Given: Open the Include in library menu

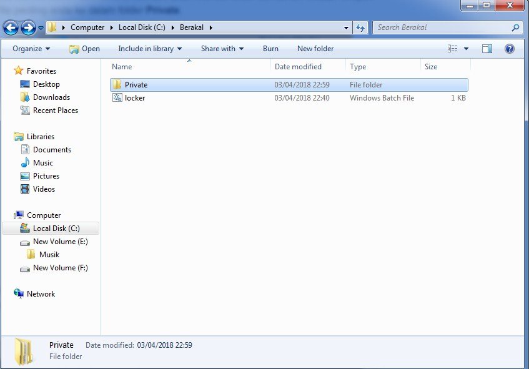Looking at the screenshot, I should [150, 49].
